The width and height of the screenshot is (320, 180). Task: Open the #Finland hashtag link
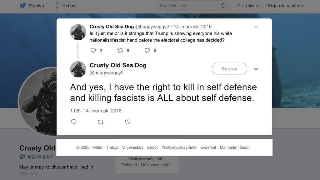[28, 174]
